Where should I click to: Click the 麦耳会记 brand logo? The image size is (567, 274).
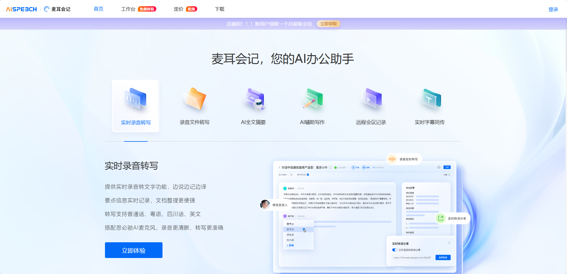pyautogui.click(x=57, y=9)
